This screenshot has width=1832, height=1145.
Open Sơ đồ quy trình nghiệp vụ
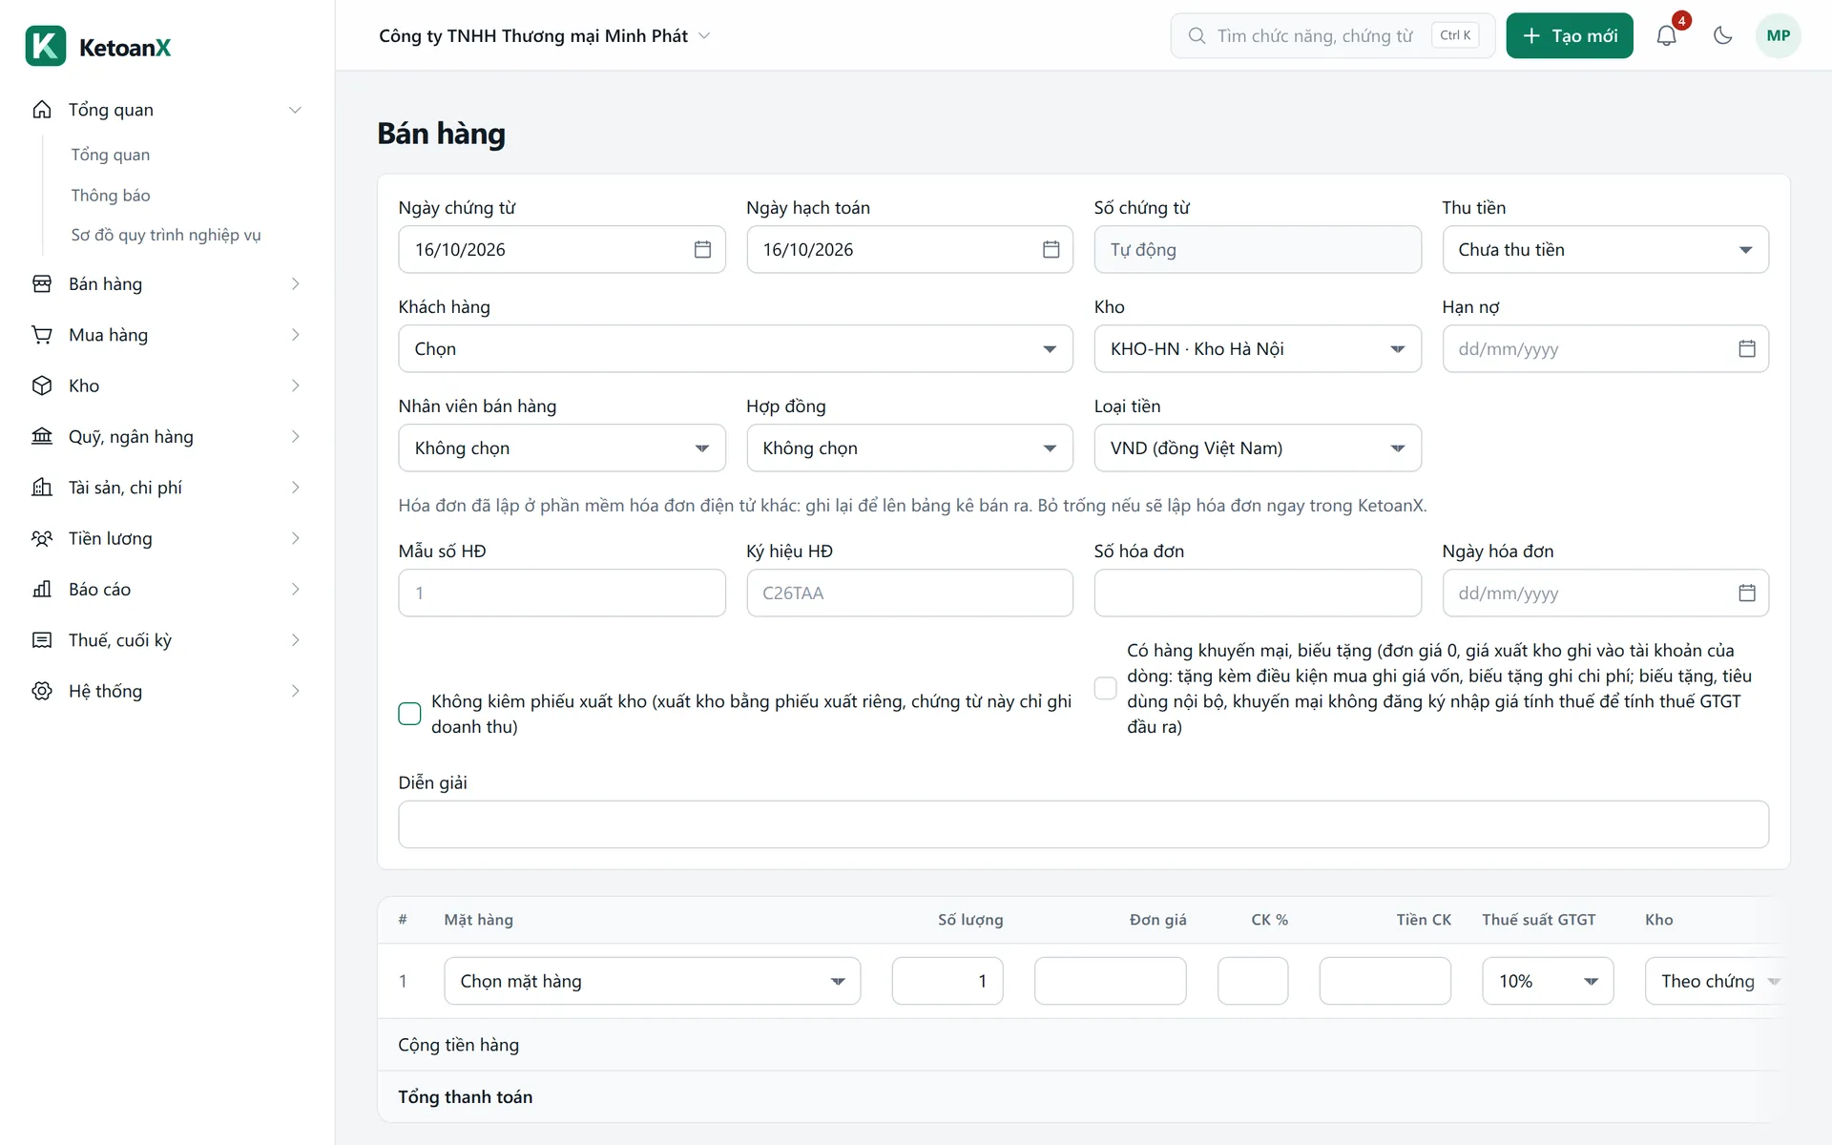pyautogui.click(x=166, y=235)
